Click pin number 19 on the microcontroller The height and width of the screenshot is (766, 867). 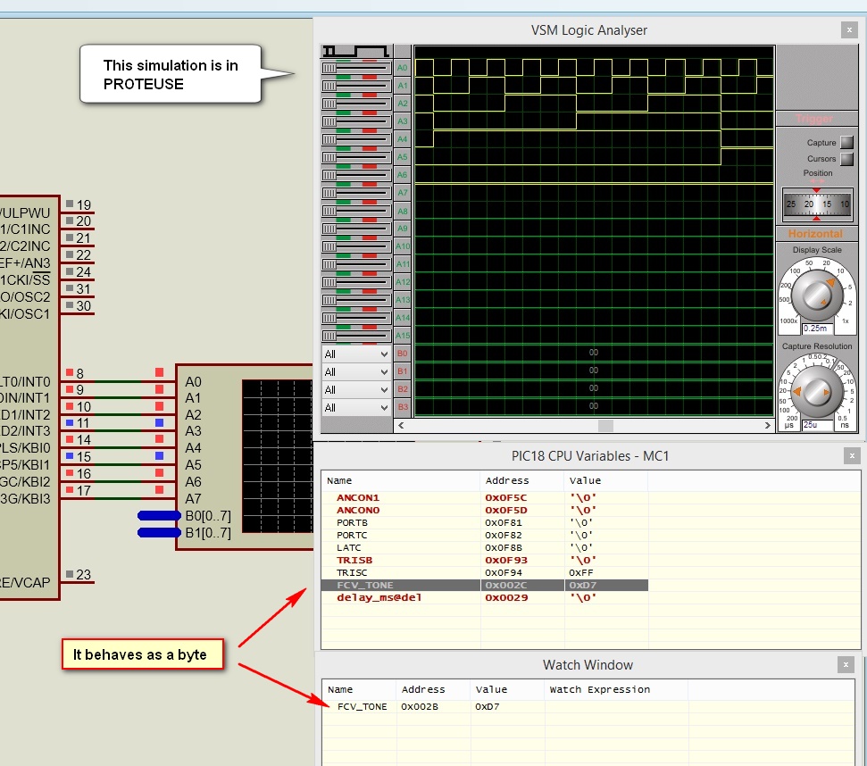(x=84, y=205)
